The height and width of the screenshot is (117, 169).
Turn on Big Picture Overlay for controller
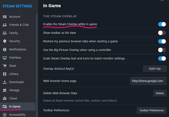pos(162,50)
